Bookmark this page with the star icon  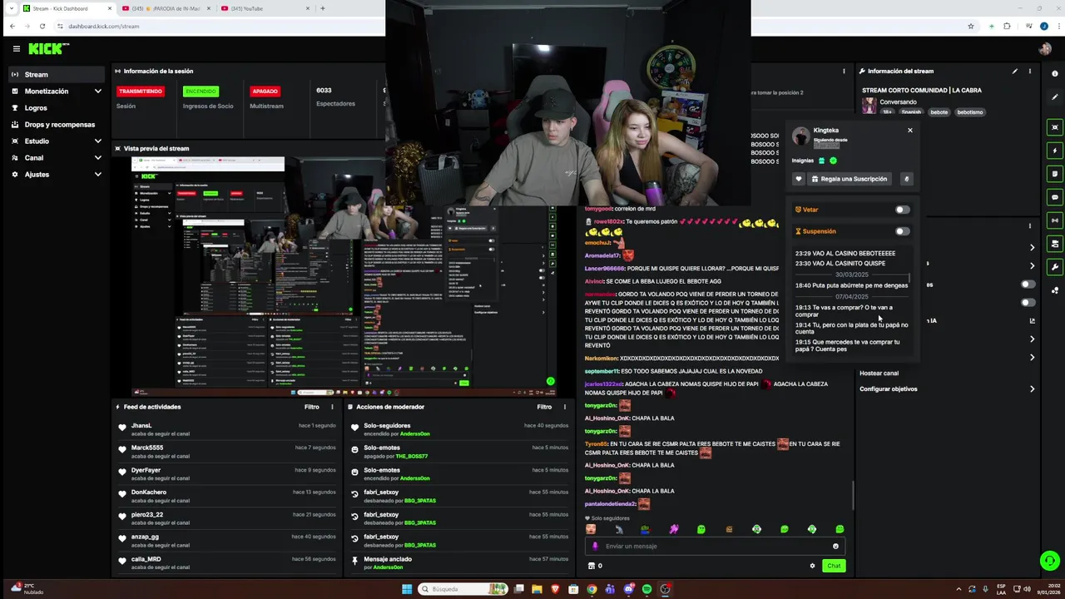[971, 26]
